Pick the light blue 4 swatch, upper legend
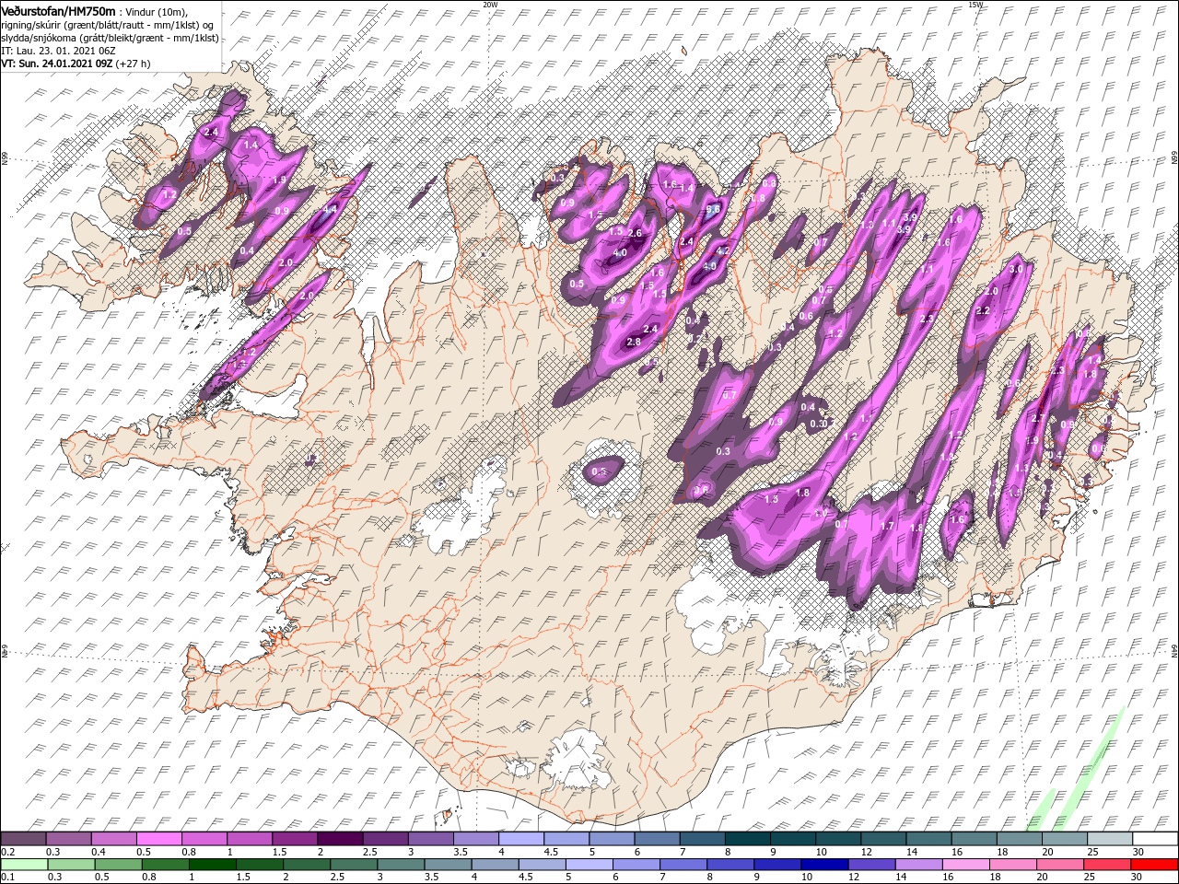The width and height of the screenshot is (1179, 884). (x=520, y=839)
